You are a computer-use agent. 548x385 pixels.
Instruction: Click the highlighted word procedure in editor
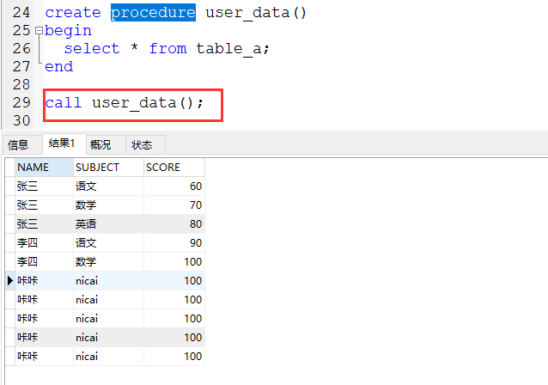coord(153,13)
